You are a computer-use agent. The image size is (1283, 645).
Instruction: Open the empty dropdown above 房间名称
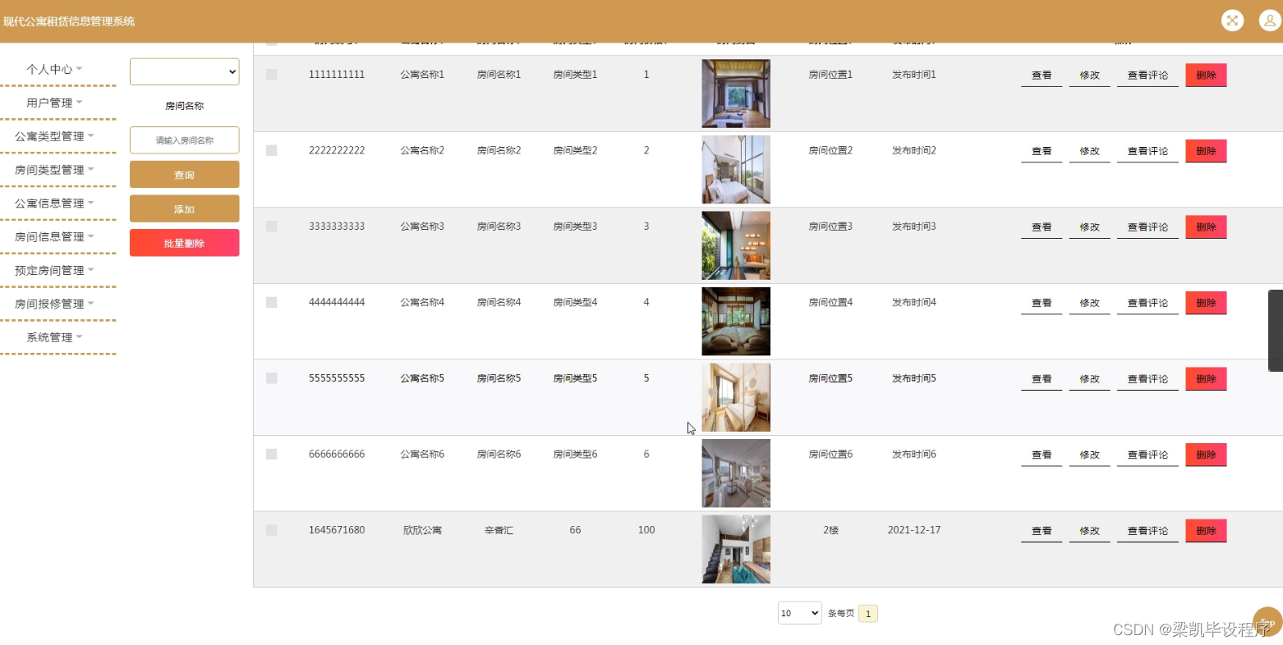[183, 71]
